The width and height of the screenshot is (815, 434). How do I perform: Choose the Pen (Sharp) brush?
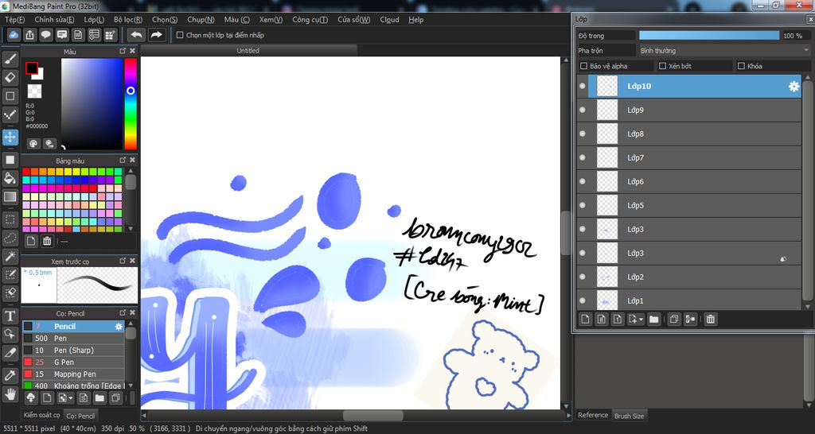[x=72, y=351]
